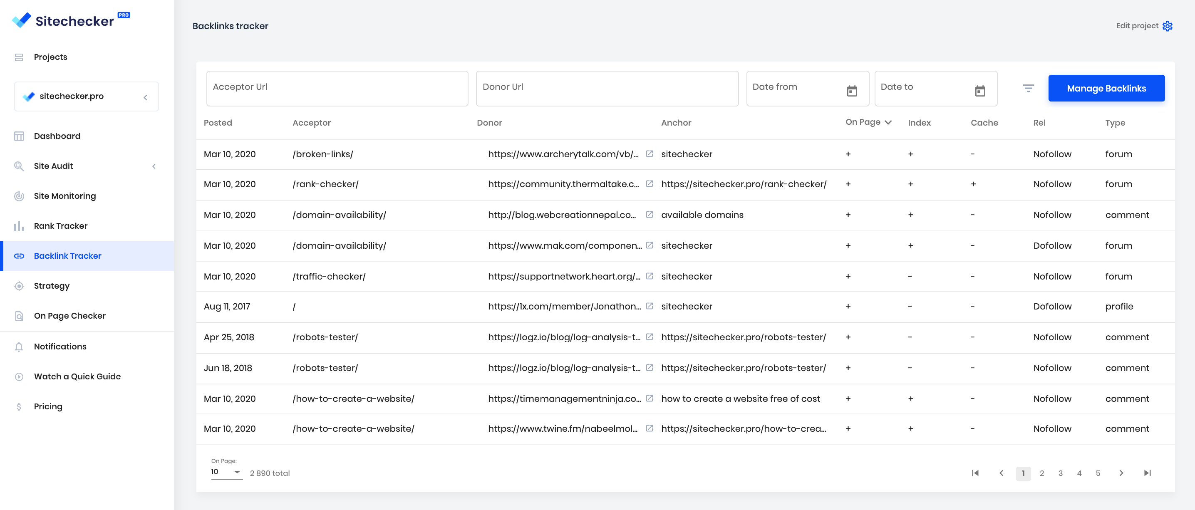Open the Date from calendar icon
This screenshot has width=1195, height=510.
coord(852,91)
